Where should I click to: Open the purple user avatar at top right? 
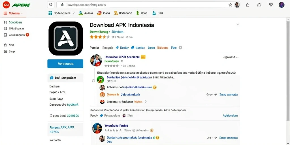coord(282,5)
